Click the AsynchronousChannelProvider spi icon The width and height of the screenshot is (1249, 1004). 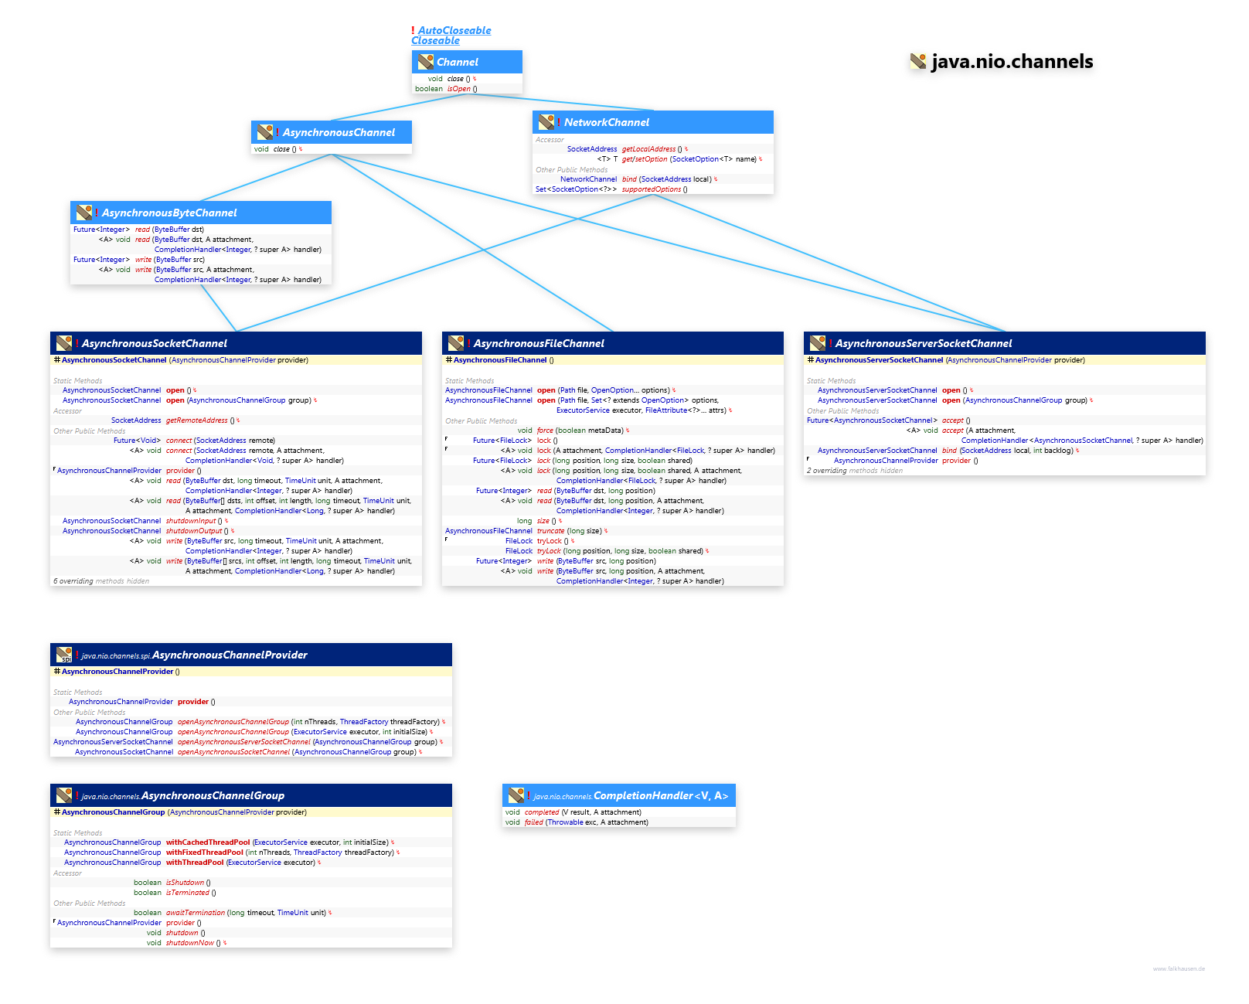click(64, 655)
